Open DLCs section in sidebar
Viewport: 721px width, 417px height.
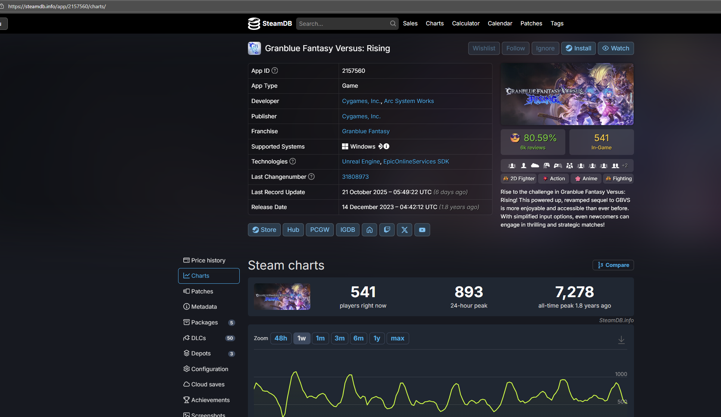point(199,338)
